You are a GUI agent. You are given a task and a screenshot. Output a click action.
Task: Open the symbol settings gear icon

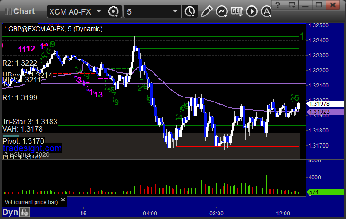point(113,11)
